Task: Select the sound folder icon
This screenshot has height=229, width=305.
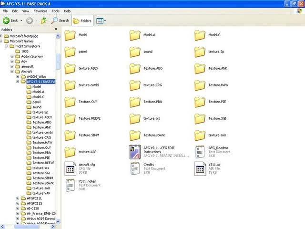Action: coord(135,52)
